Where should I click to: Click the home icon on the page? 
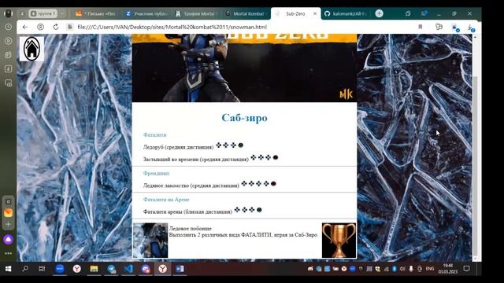click(x=31, y=49)
